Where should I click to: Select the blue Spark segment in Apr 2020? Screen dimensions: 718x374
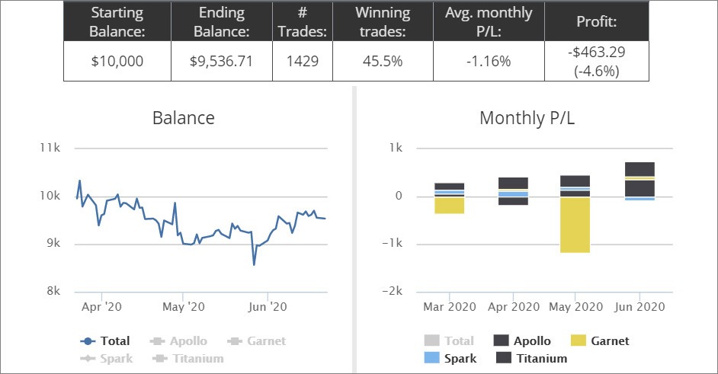point(513,194)
